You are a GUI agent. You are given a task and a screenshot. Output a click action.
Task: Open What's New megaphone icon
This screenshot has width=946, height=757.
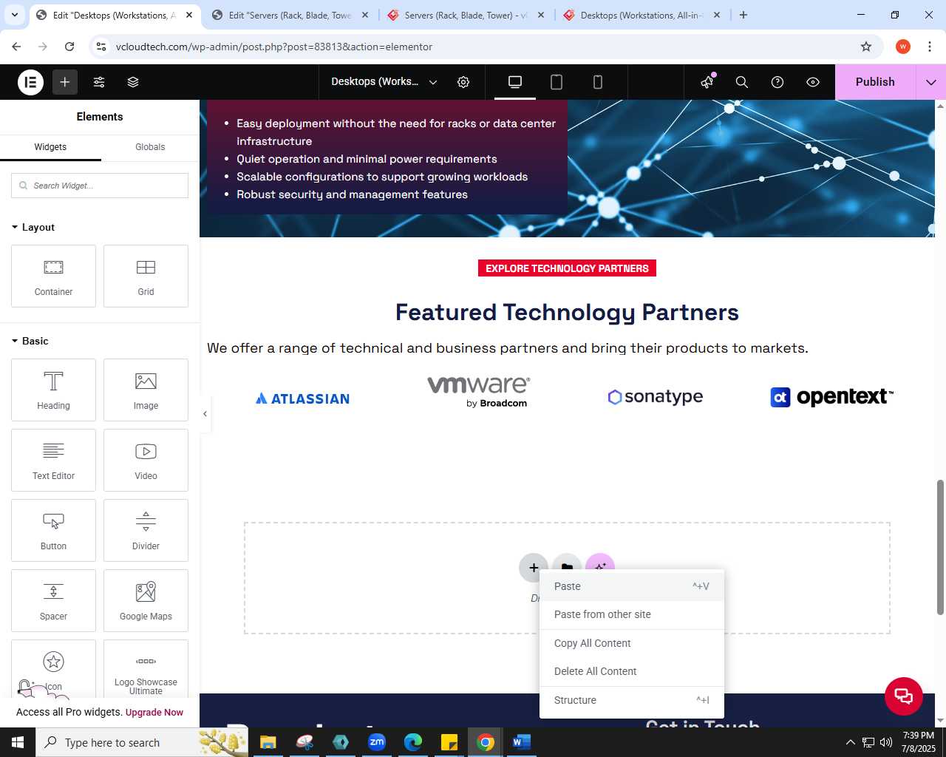tap(707, 82)
